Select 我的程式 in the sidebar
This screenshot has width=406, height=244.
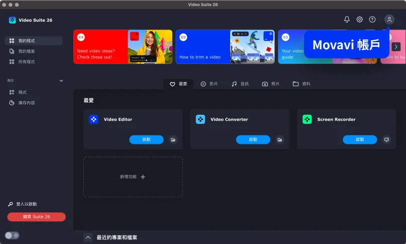pos(34,41)
